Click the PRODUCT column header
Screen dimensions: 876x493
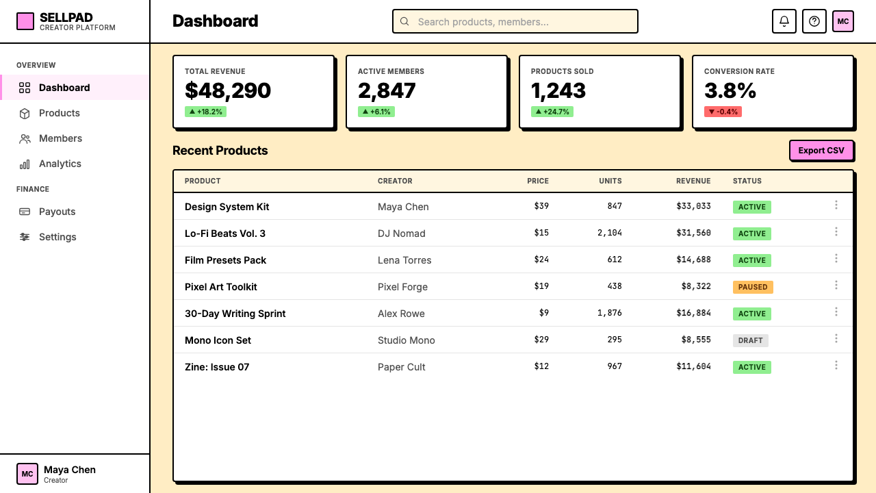pyautogui.click(x=203, y=181)
